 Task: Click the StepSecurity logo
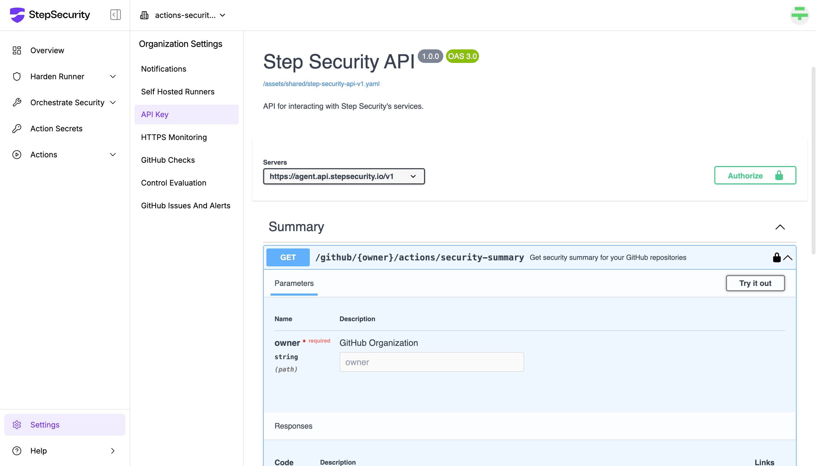tap(50, 15)
